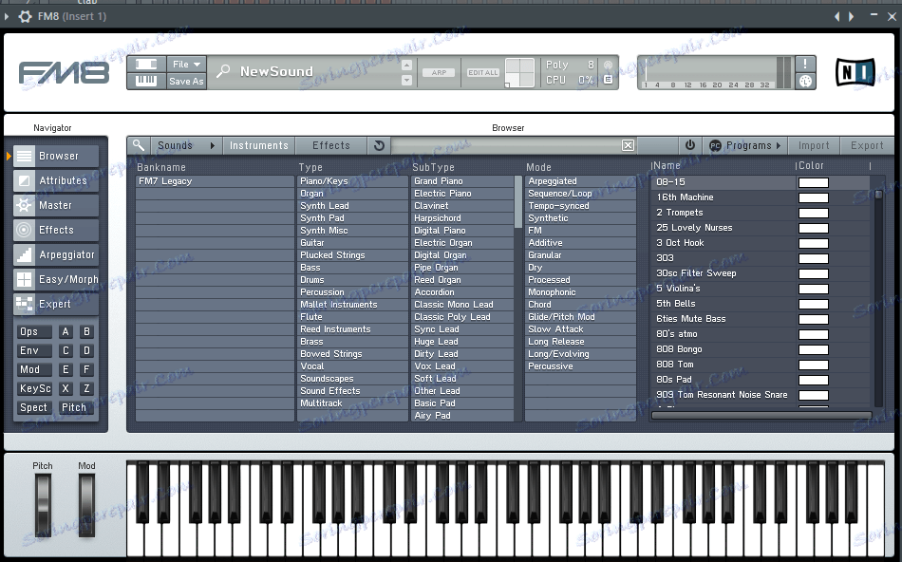Click the color swatch for 808 Bongo
This screenshot has width=902, height=562.
tap(814, 349)
